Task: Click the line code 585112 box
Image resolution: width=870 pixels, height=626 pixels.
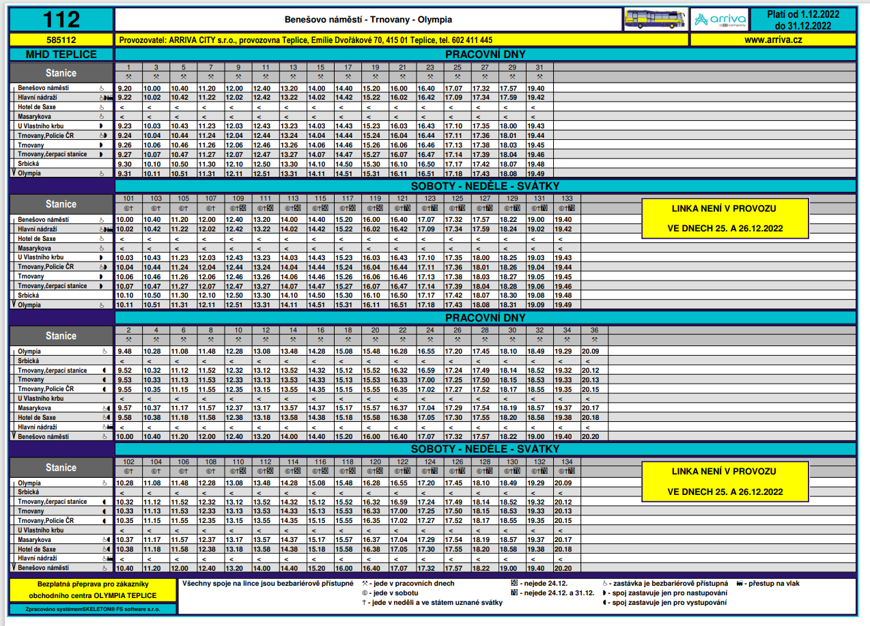Action: point(61,40)
